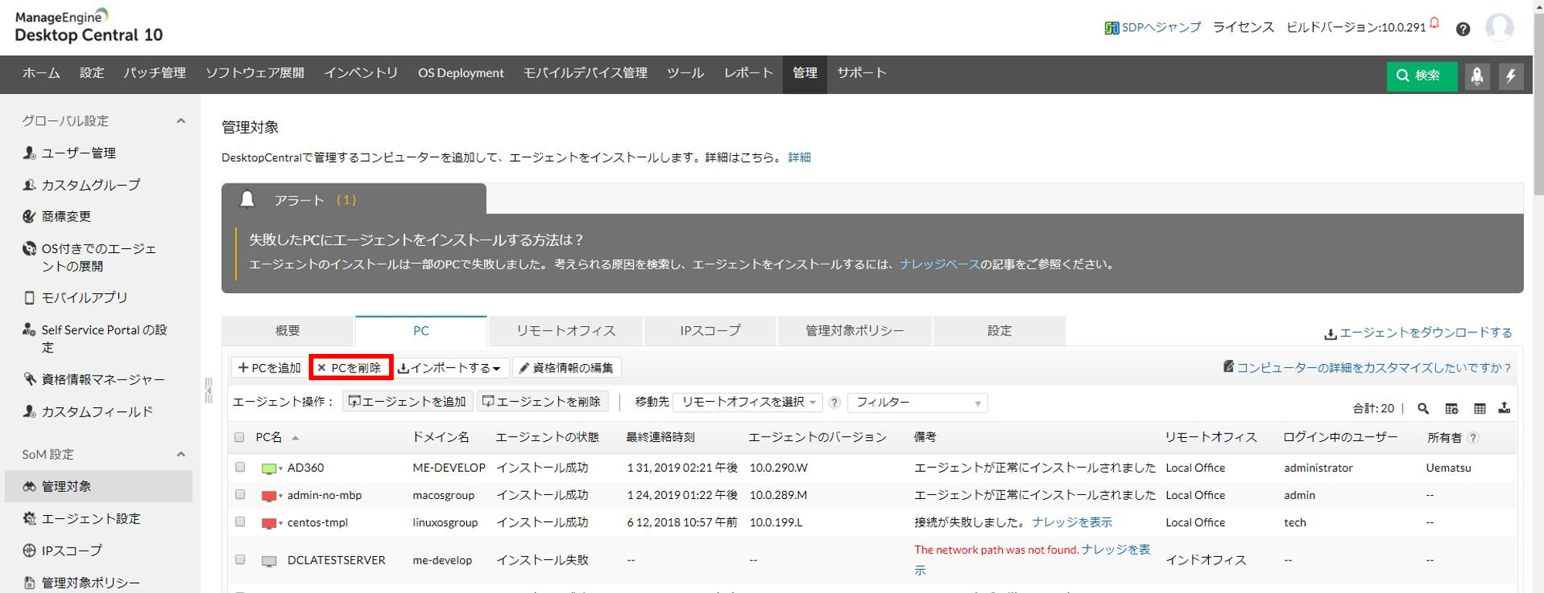
Task: Click the rocket quick-launch icon
Action: (1477, 76)
